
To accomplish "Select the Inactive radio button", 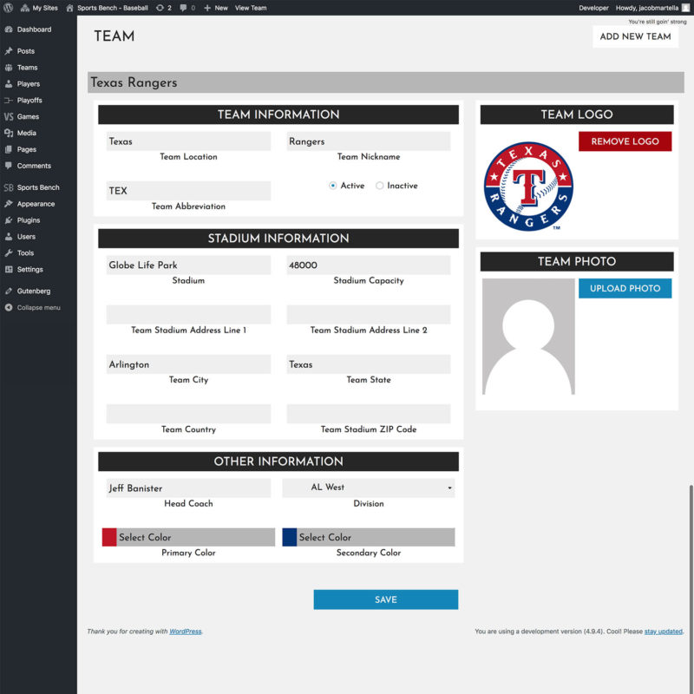I will click(x=379, y=186).
